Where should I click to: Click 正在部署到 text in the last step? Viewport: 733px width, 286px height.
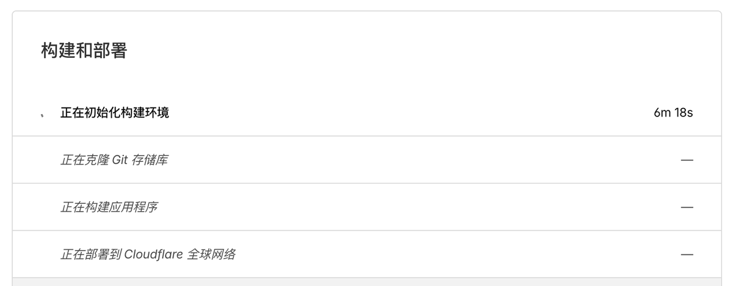(x=90, y=254)
